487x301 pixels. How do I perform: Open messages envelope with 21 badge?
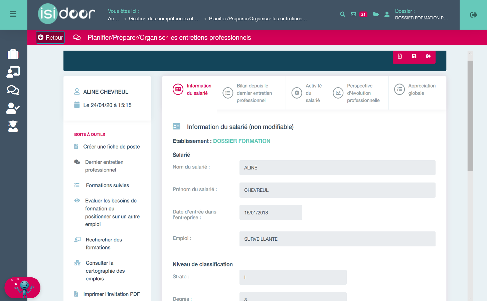click(353, 14)
